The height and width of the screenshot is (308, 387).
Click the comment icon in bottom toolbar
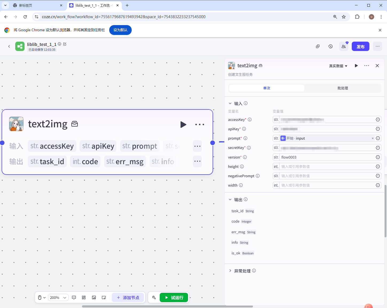point(74,298)
